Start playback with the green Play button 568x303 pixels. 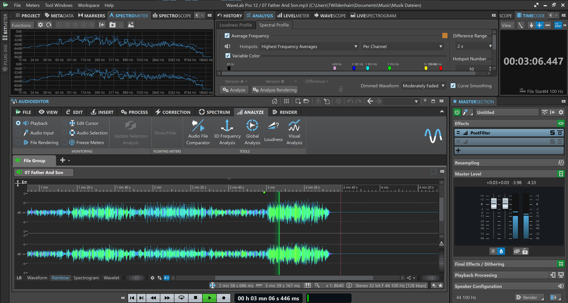coord(209,297)
